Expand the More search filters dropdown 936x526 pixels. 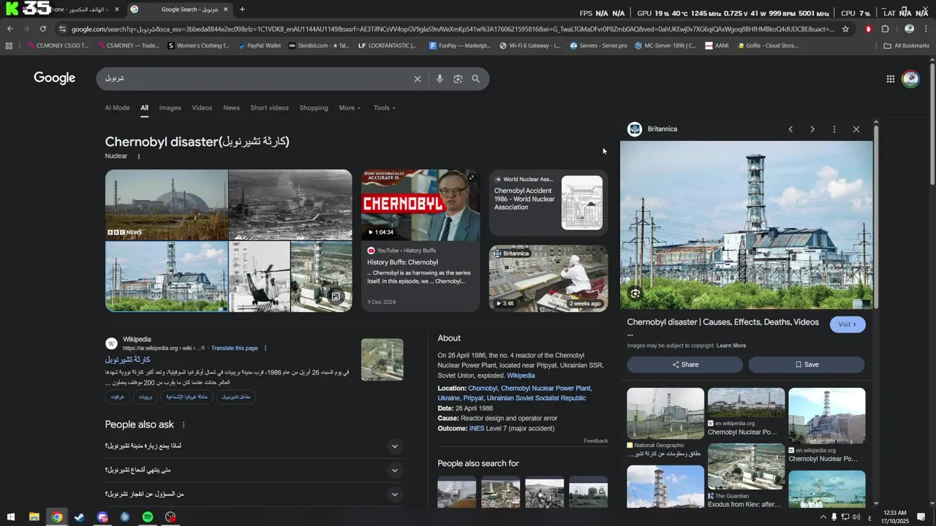coord(350,108)
